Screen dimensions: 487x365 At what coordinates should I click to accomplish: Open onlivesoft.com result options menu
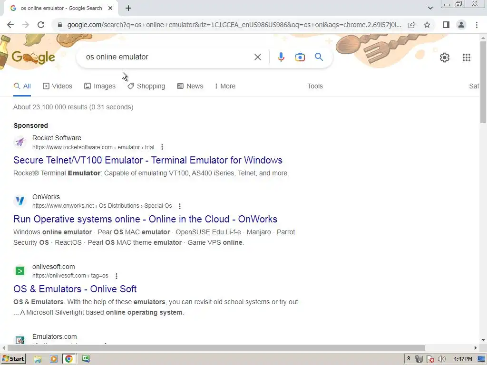click(x=116, y=276)
